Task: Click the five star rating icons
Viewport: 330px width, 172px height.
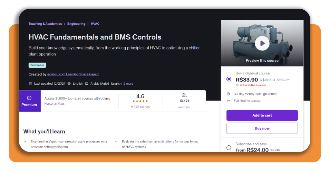Action: 140,101
